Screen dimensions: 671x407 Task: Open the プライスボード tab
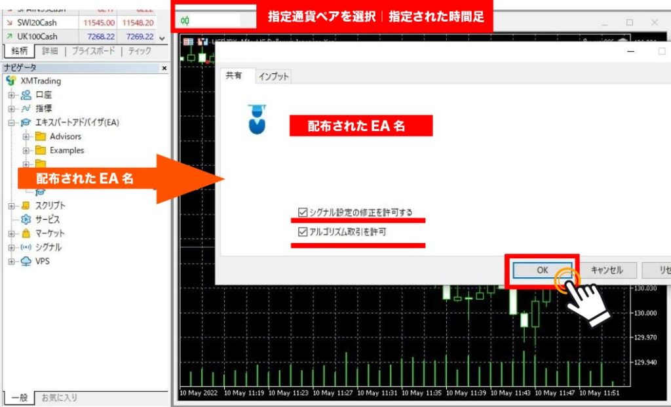point(92,51)
